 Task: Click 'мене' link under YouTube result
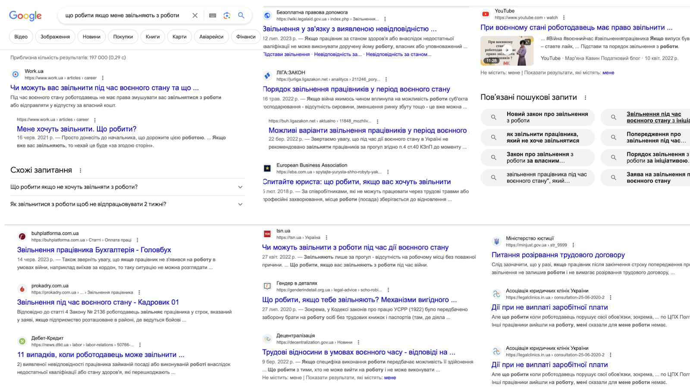[608, 73]
